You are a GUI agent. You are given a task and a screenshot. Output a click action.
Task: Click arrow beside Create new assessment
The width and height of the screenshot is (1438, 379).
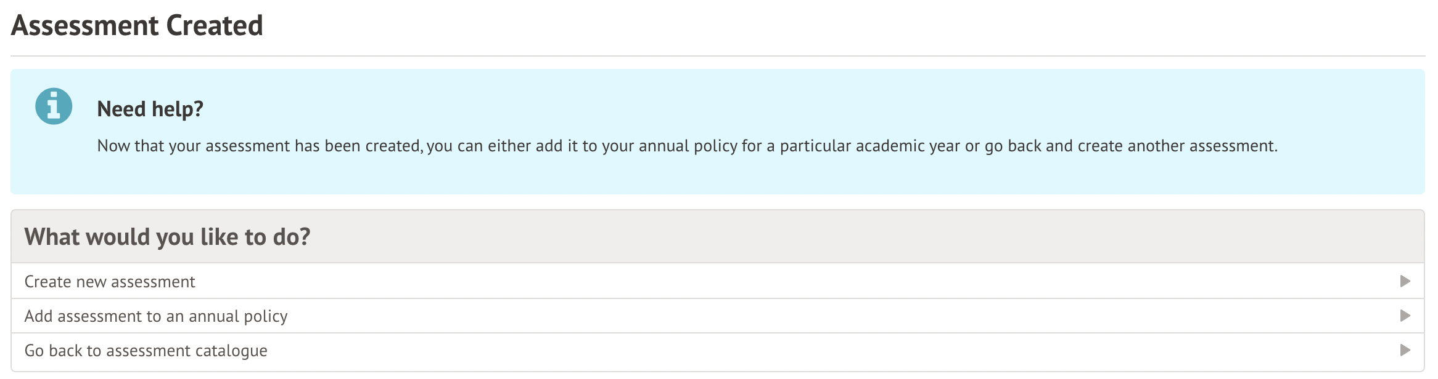(x=1405, y=281)
